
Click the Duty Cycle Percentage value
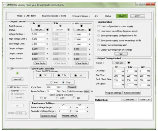point(87,92)
